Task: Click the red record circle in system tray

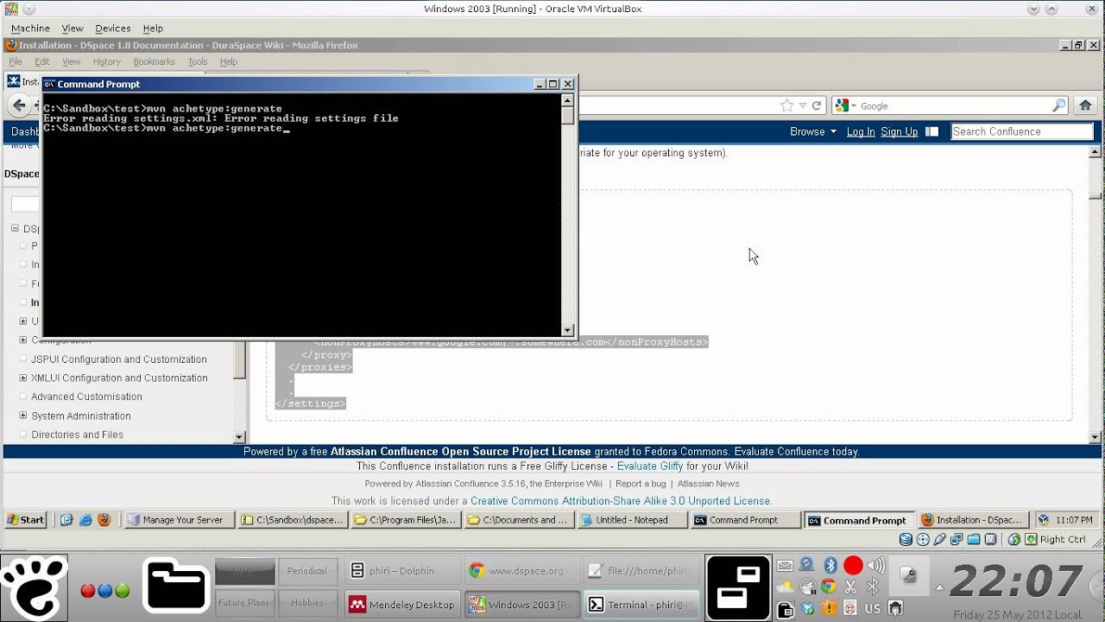Action: click(853, 566)
